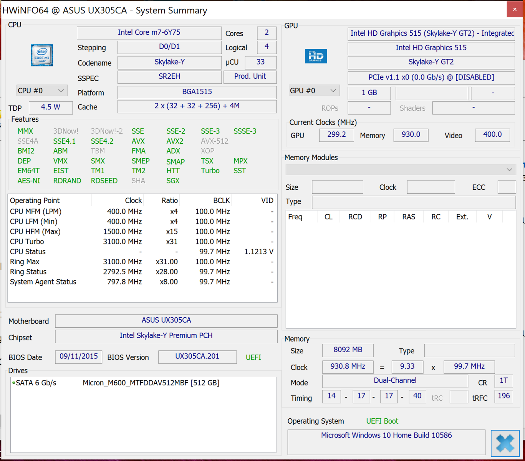
Task: Select the Micron_M600 SATA 6 Gb/s drive entry
Action: click(x=115, y=383)
